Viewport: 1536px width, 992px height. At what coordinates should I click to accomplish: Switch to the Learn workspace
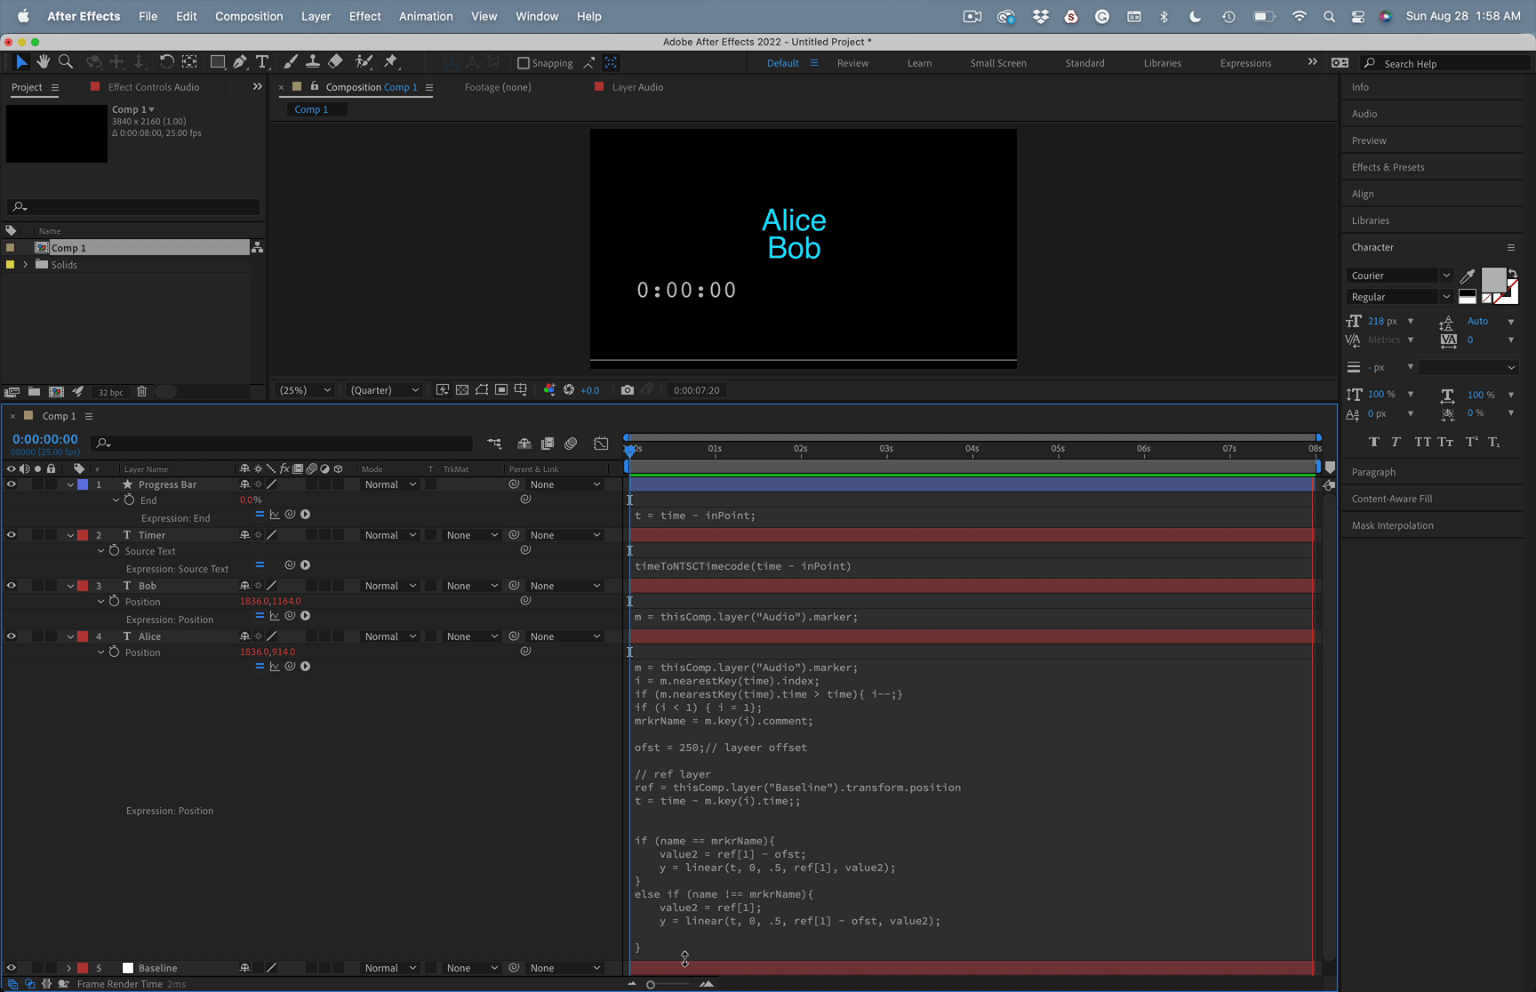coord(919,63)
